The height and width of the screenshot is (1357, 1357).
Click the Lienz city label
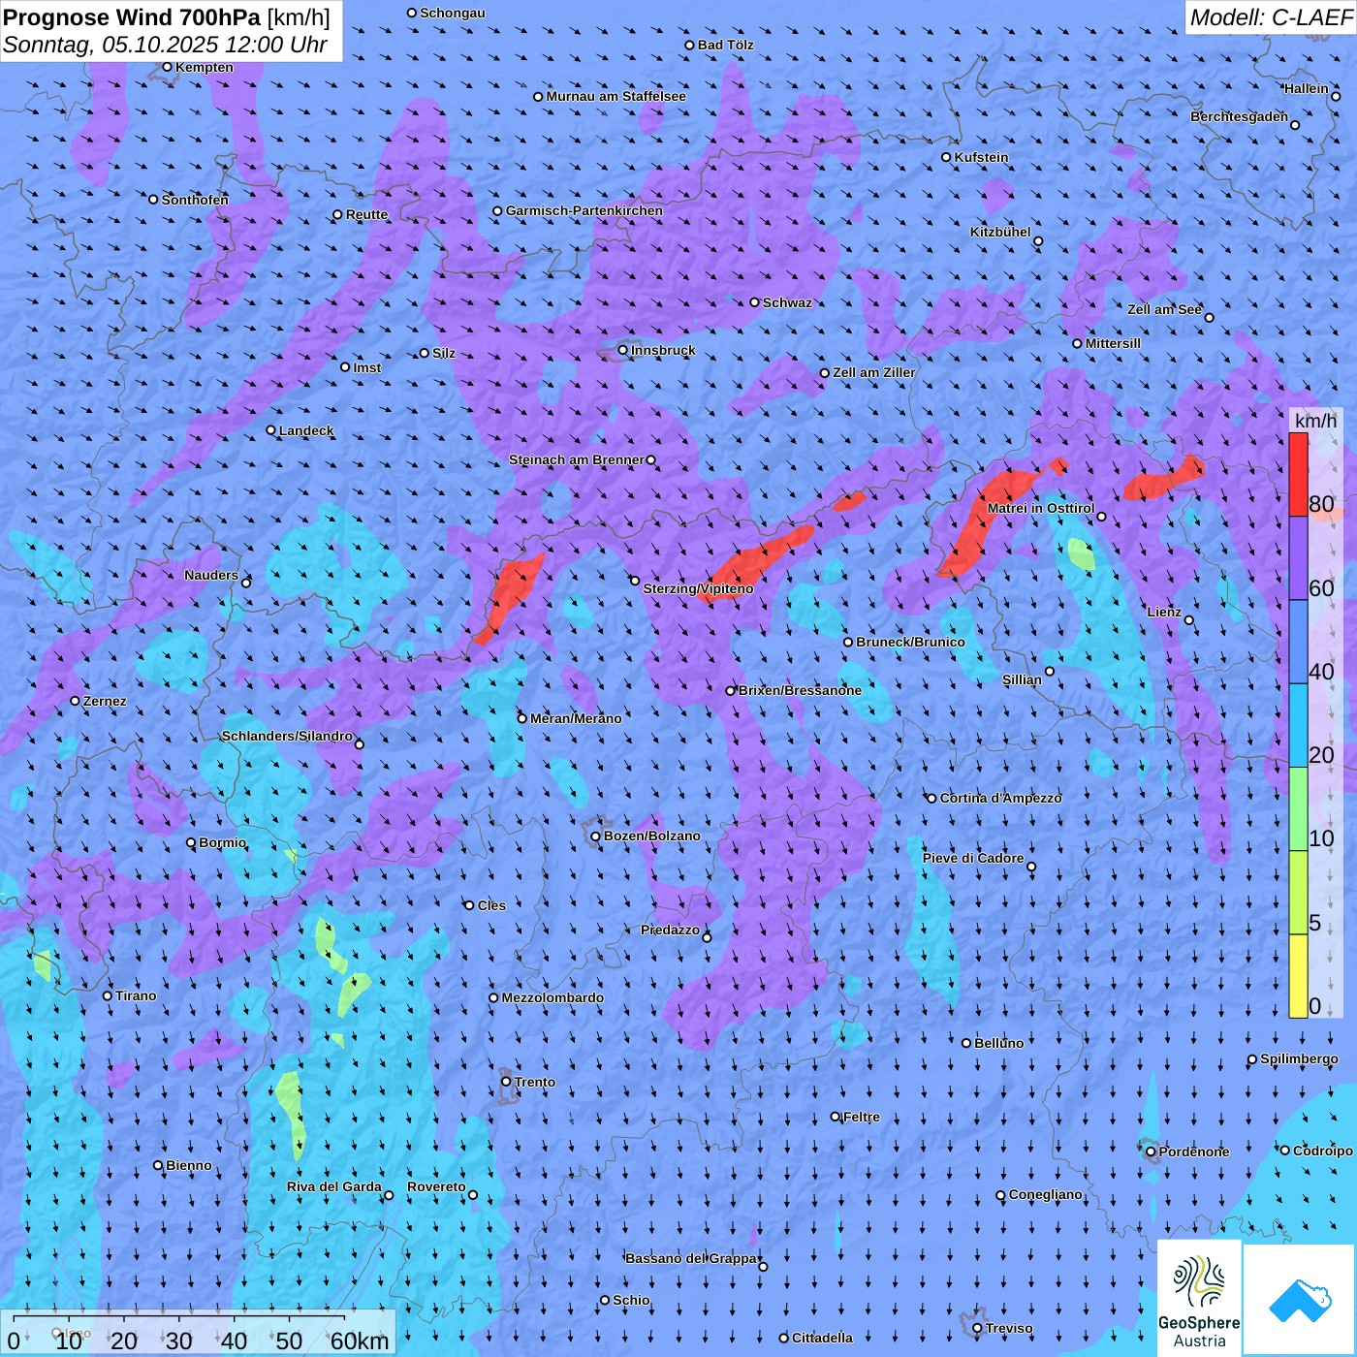[x=1164, y=612]
